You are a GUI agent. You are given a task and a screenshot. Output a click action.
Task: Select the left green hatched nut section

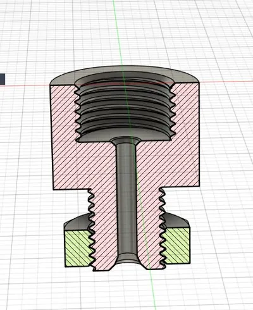[x=78, y=248]
